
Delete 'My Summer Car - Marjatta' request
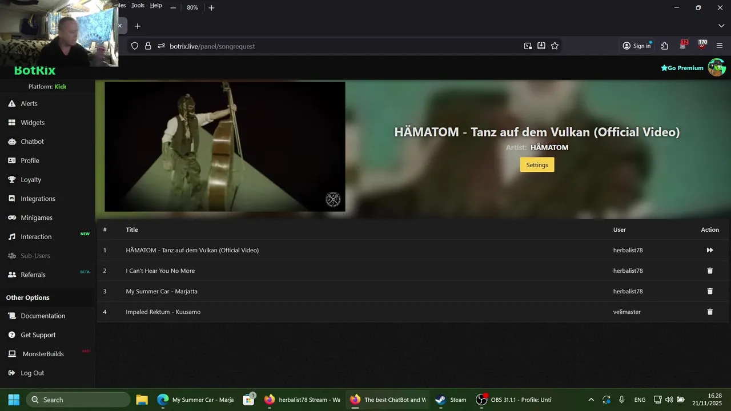(x=710, y=291)
